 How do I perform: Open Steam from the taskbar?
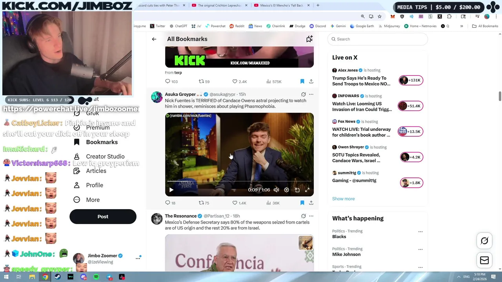point(58,277)
